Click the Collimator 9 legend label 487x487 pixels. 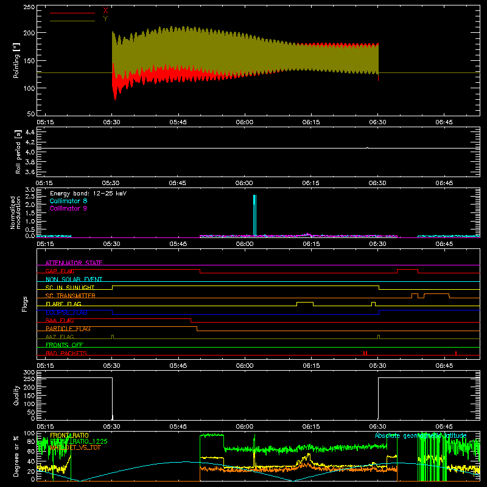click(68, 208)
